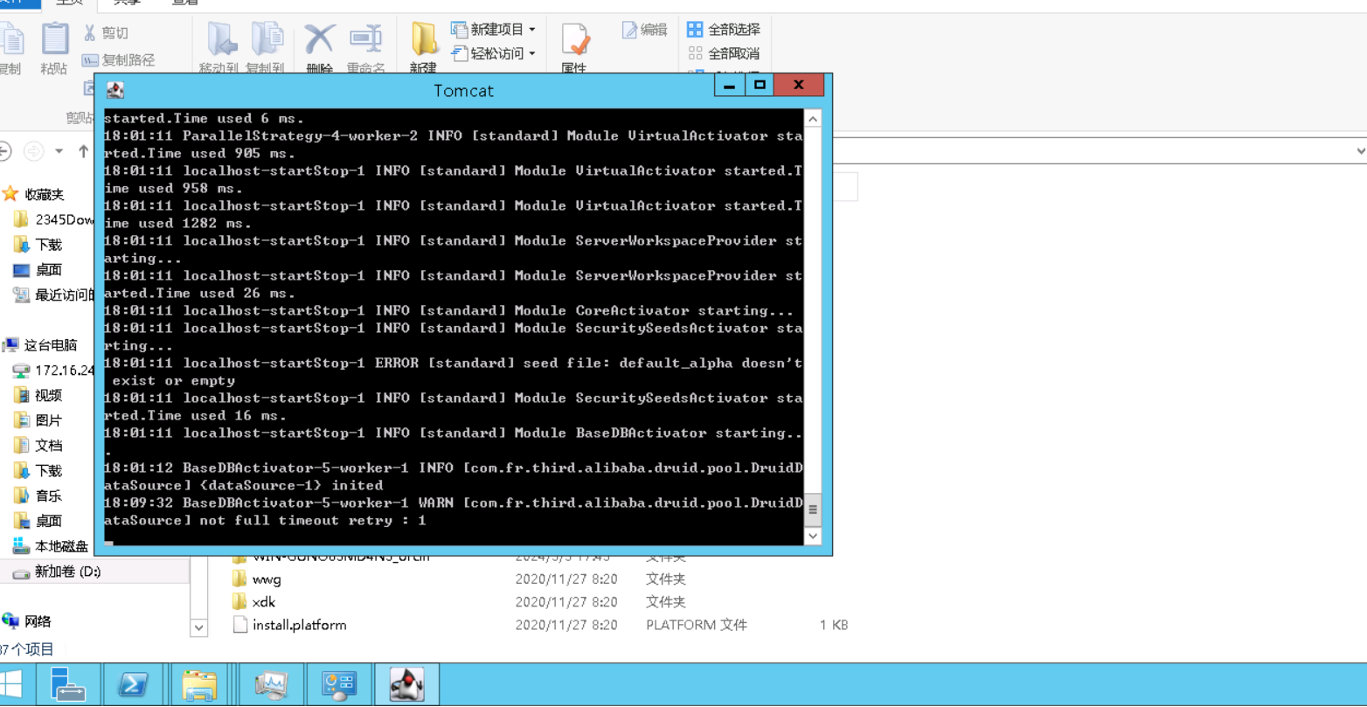This screenshot has height=707, width=1367.
Task: Select 网络 in the navigation pane
Action: 27,621
